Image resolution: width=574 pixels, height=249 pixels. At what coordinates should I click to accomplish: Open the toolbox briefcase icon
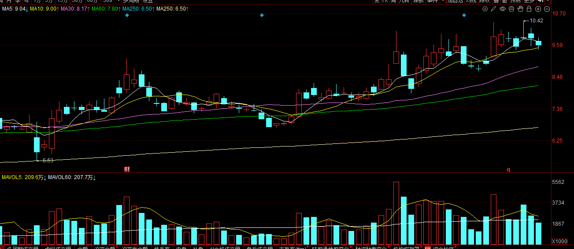coord(511,9)
